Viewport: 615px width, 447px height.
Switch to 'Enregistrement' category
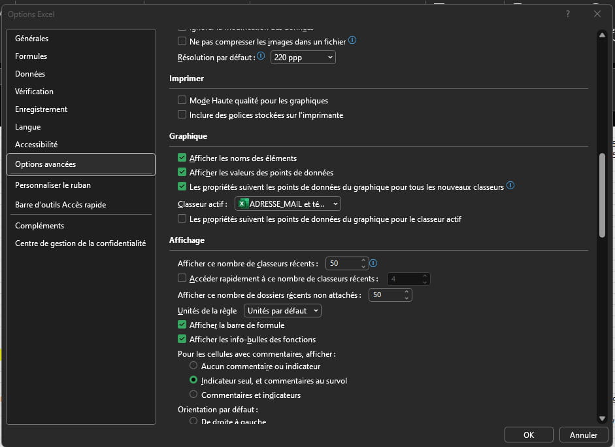pyautogui.click(x=81, y=109)
